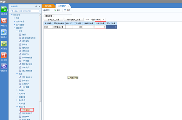Switch to the 工作量输入 tab
This screenshot has width=182, height=120.
(x=62, y=6)
